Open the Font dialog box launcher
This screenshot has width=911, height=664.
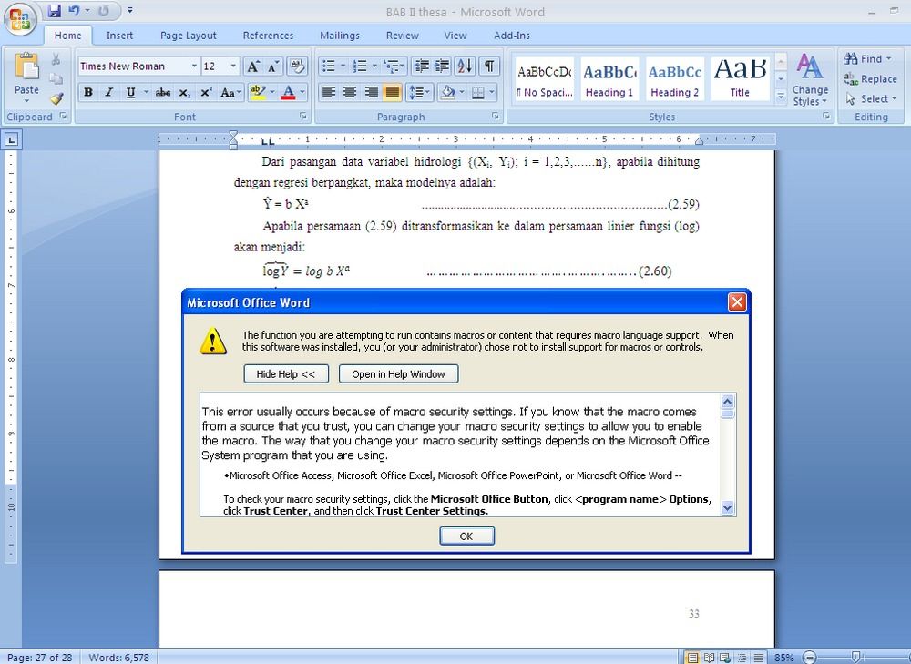(303, 117)
